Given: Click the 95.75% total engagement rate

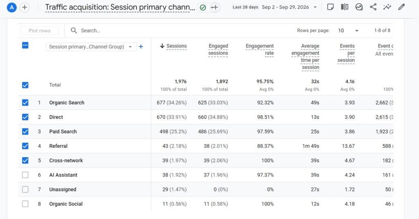Looking at the screenshot, I should click(x=265, y=81).
